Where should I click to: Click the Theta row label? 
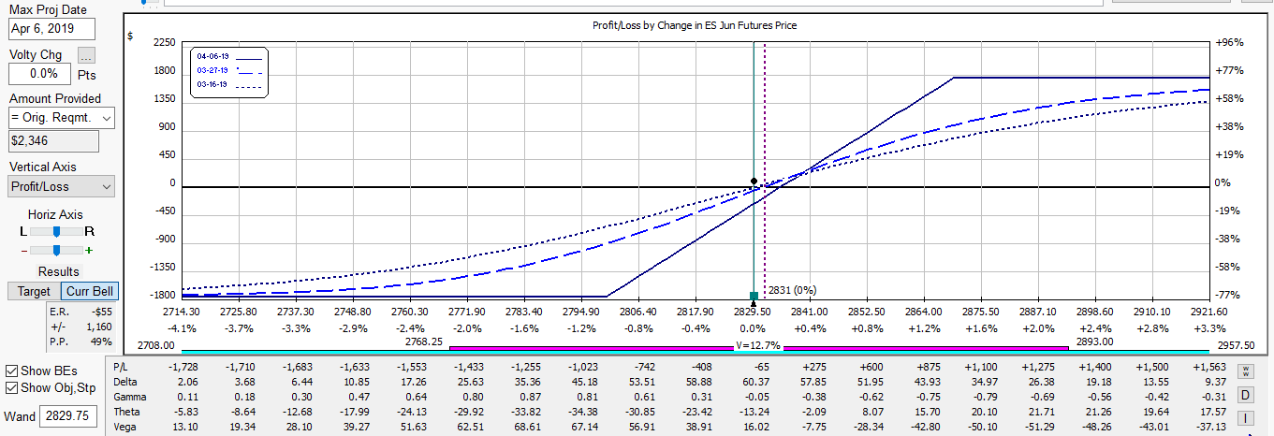click(127, 412)
